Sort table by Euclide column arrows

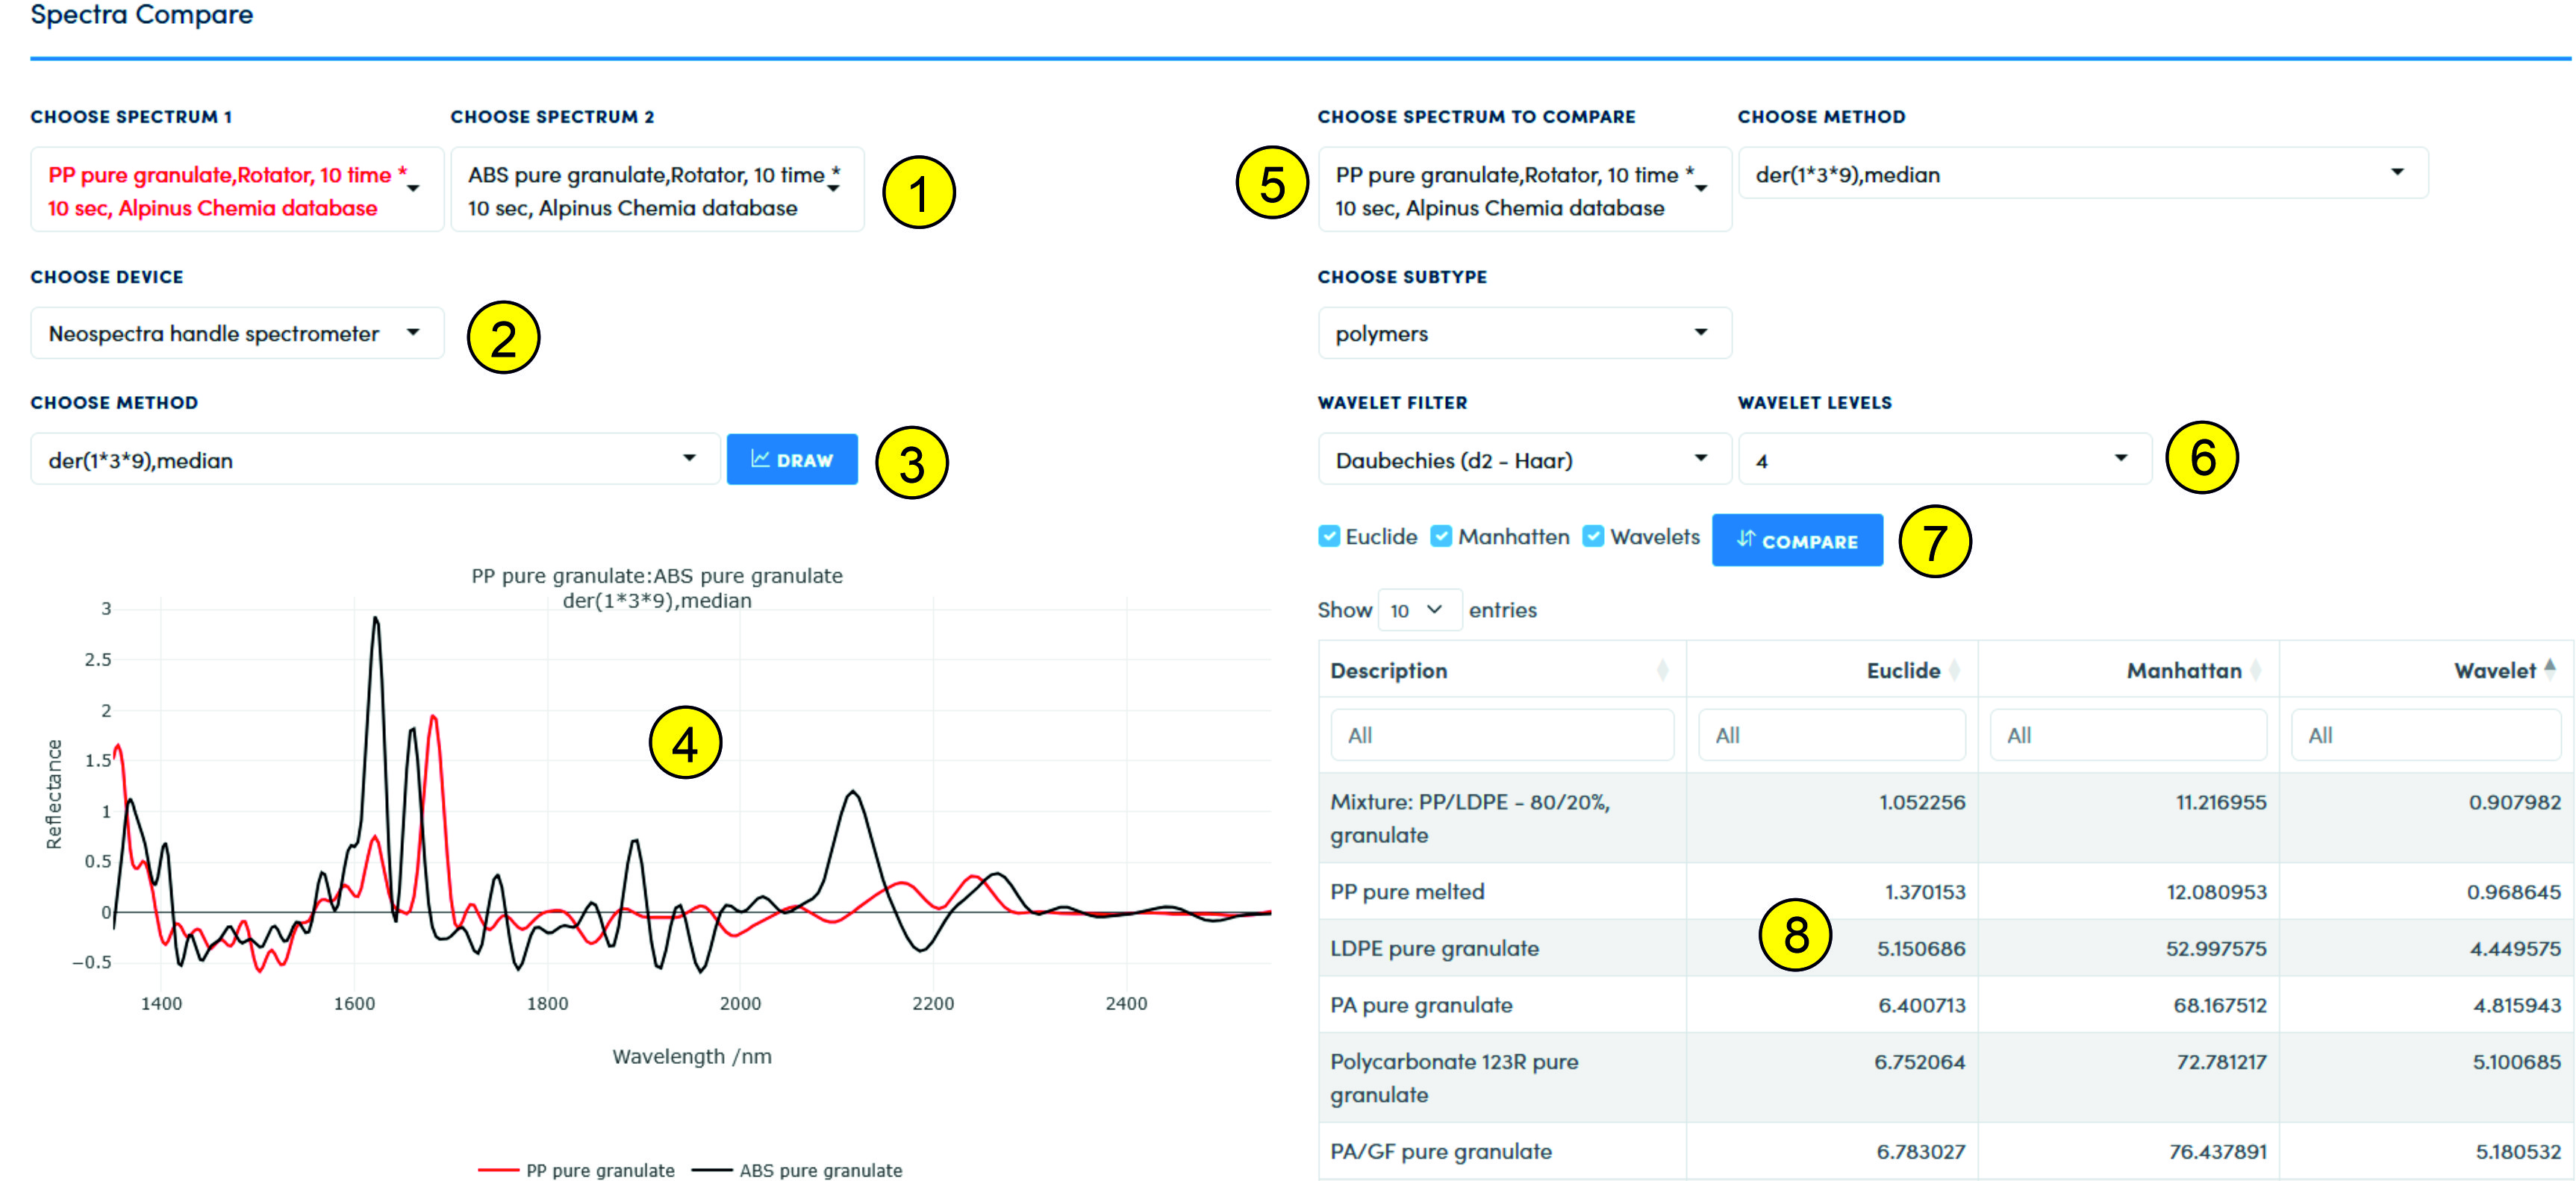coord(1954,671)
